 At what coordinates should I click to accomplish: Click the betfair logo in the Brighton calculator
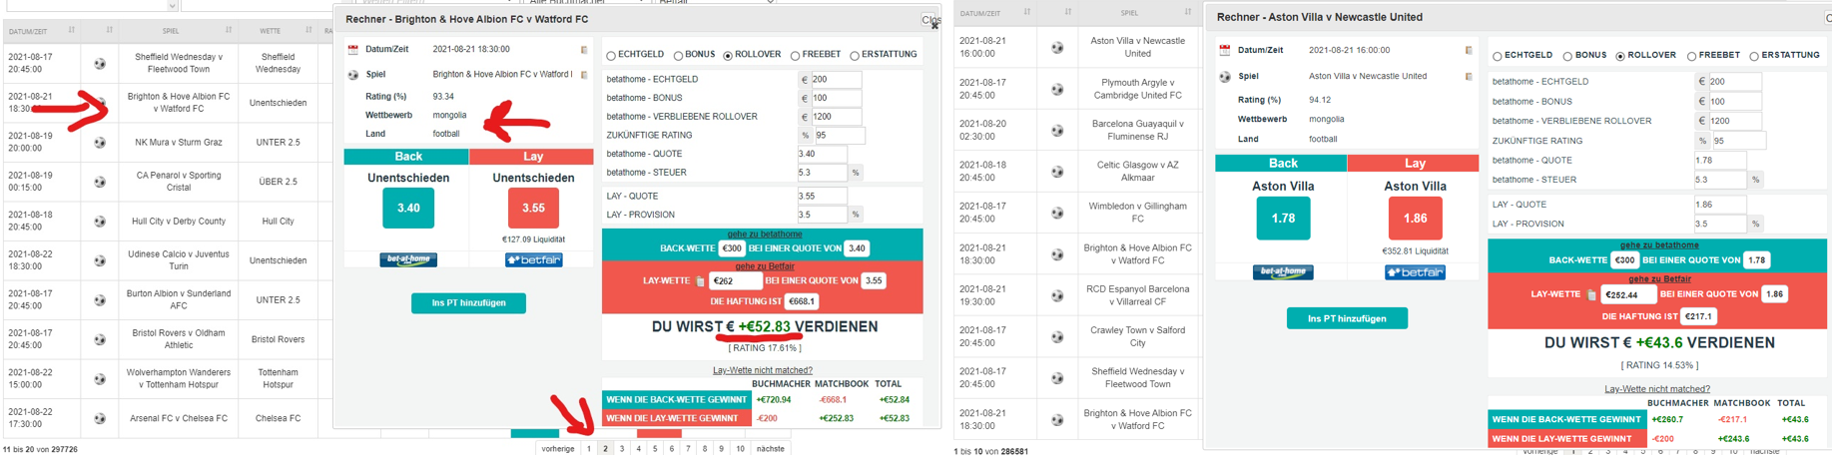coord(533,260)
